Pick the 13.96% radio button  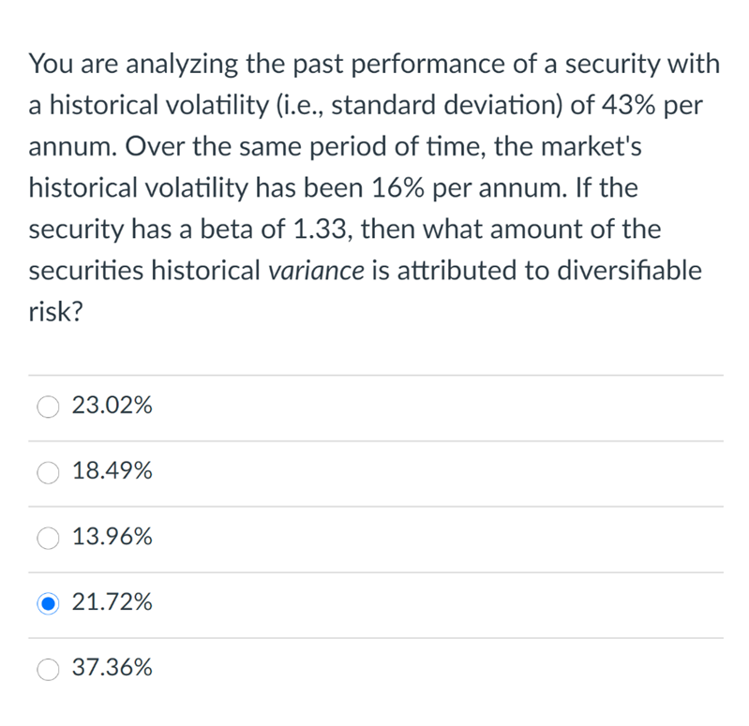48,538
